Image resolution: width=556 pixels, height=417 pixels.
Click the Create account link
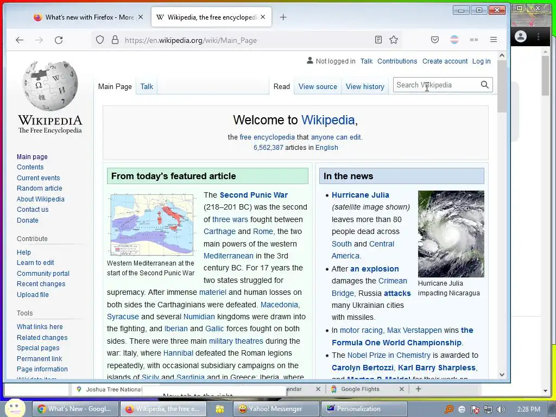click(x=445, y=61)
